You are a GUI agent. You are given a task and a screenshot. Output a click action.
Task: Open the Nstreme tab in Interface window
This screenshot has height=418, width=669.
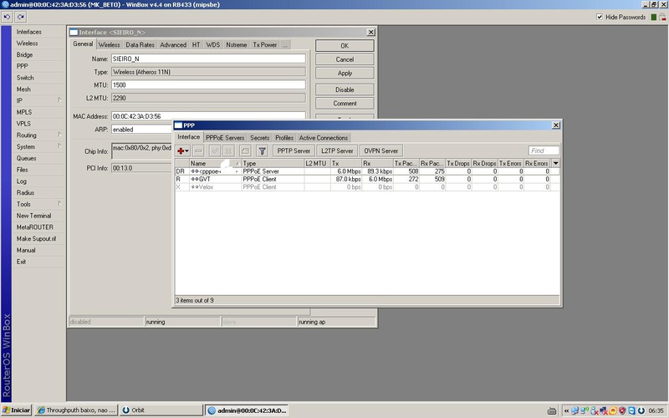click(237, 45)
